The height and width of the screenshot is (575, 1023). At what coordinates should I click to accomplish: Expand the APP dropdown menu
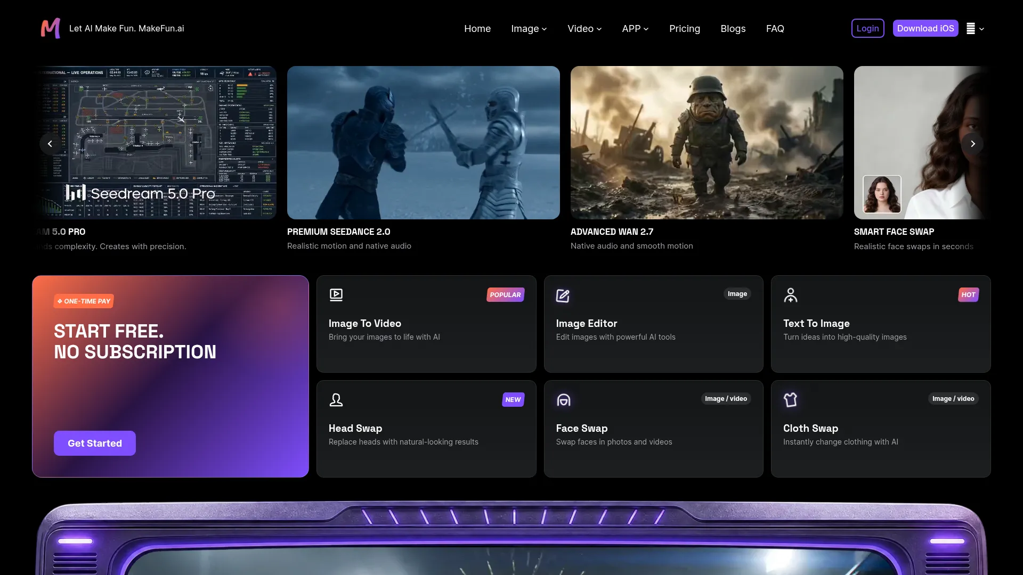coord(635,29)
